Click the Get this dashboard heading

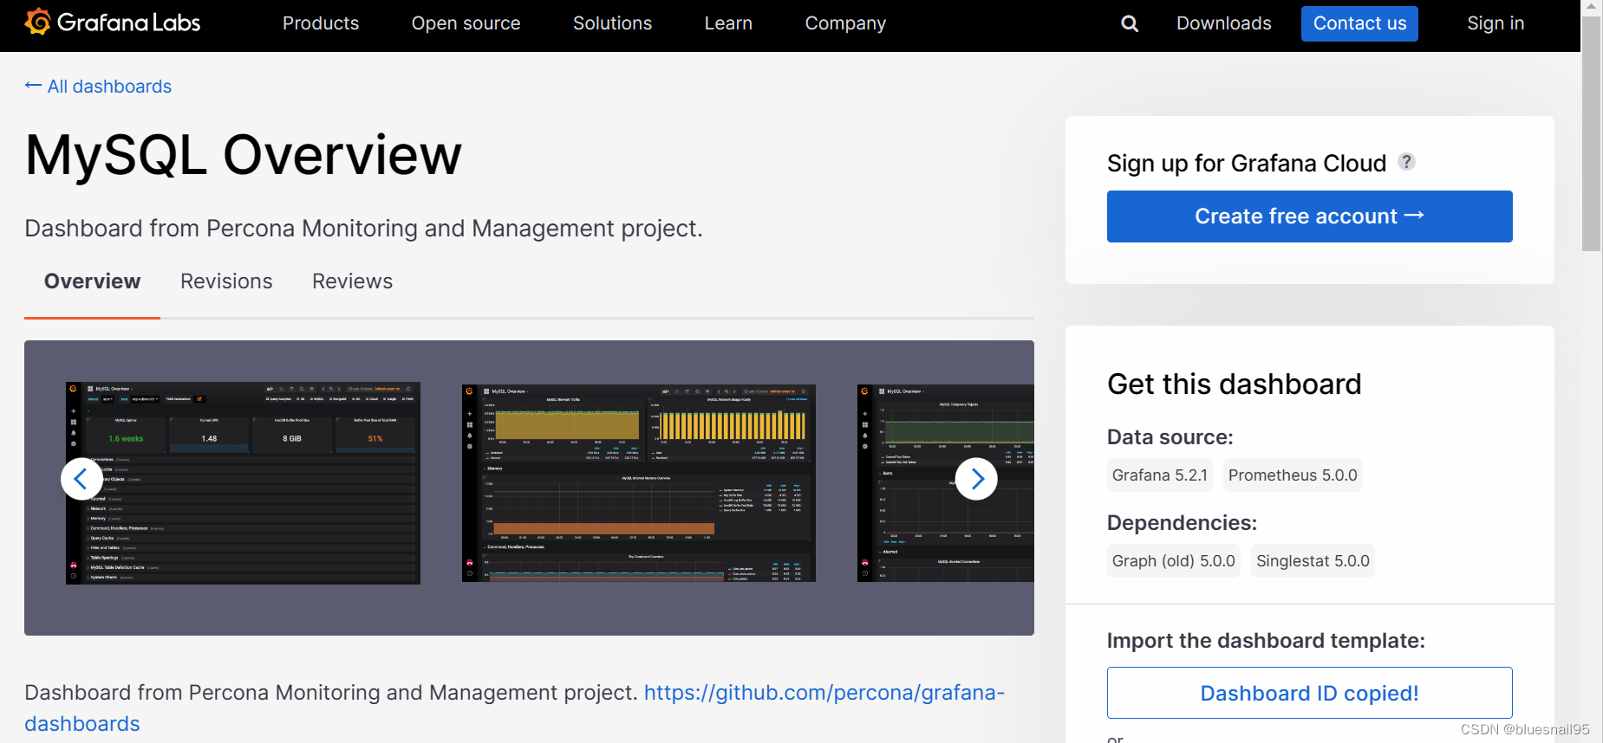1235,384
